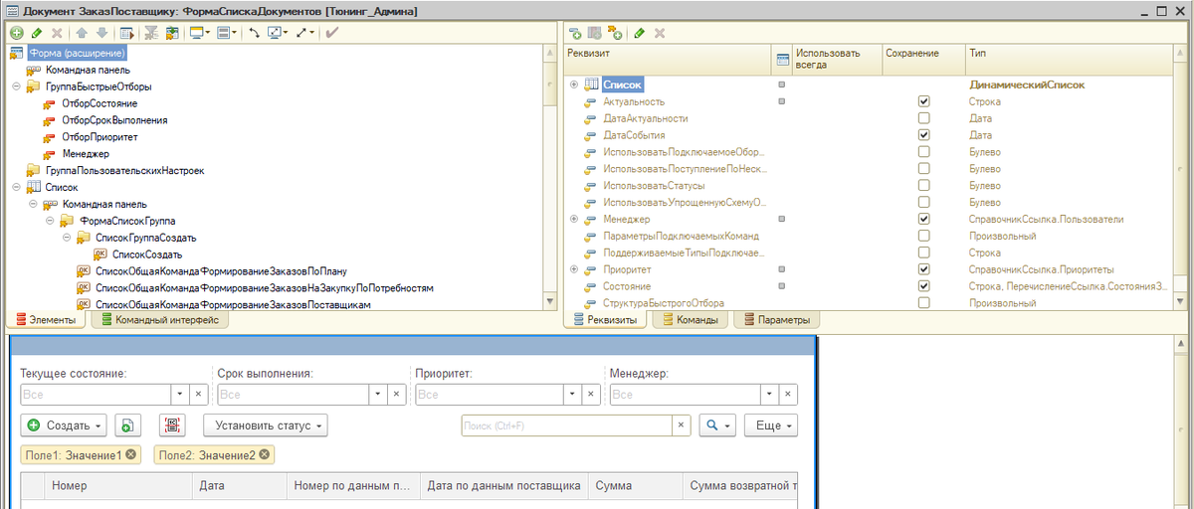Click the Еще button

pyautogui.click(x=771, y=425)
